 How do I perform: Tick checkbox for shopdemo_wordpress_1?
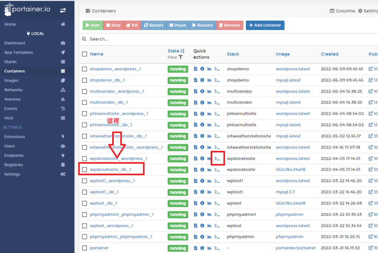(85, 69)
